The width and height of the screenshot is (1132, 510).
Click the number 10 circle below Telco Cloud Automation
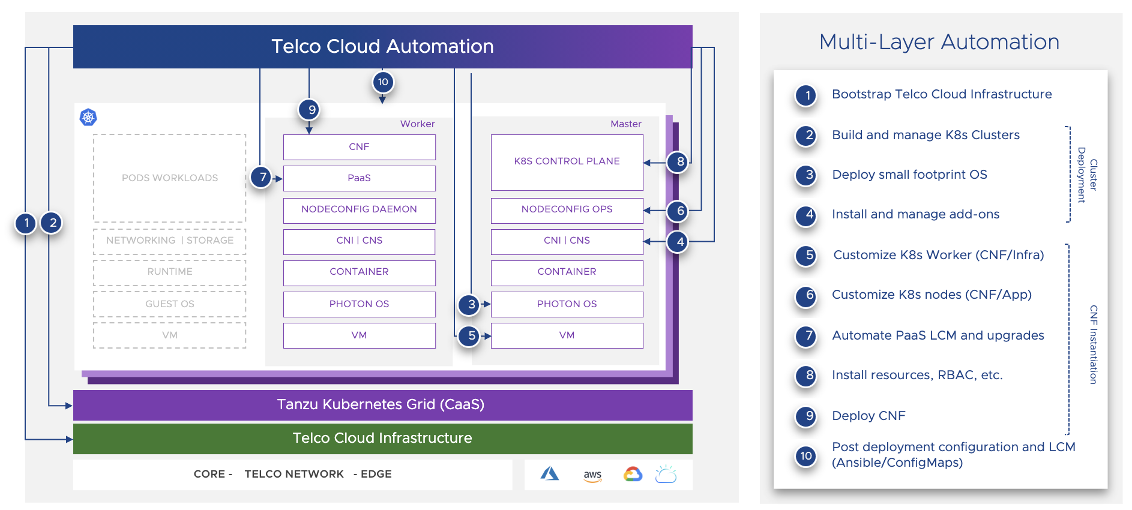tap(383, 82)
